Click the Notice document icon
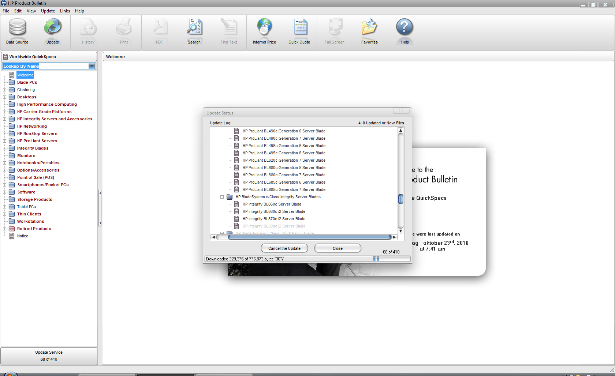The width and height of the screenshot is (615, 376). click(12, 236)
